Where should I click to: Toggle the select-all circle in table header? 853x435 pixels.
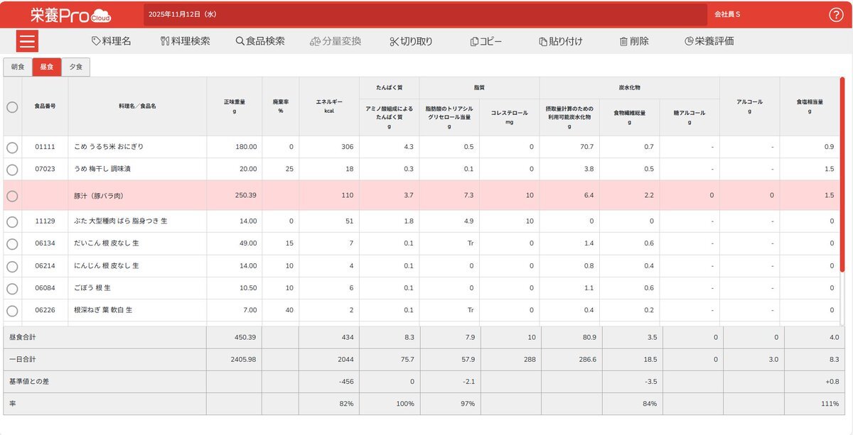point(12,106)
